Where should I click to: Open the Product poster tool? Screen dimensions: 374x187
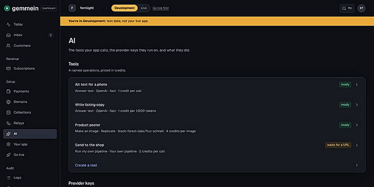[217, 128]
